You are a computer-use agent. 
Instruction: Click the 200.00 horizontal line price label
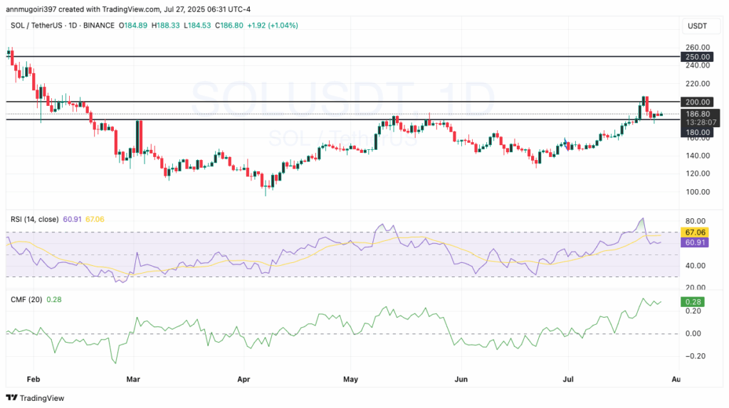(696, 102)
